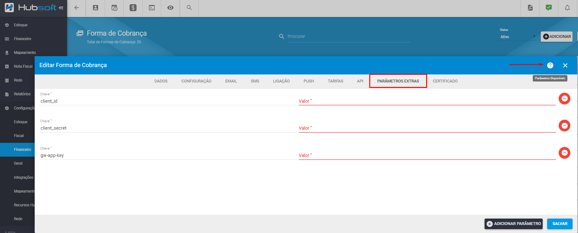Edit the client_secret Chave field
This screenshot has height=233, width=578.
(168, 128)
